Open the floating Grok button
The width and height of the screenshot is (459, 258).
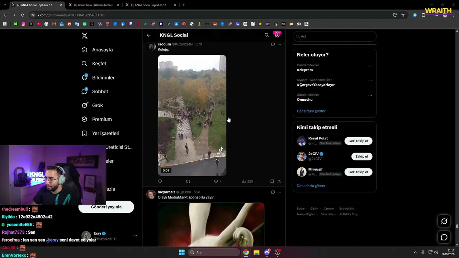(x=444, y=221)
